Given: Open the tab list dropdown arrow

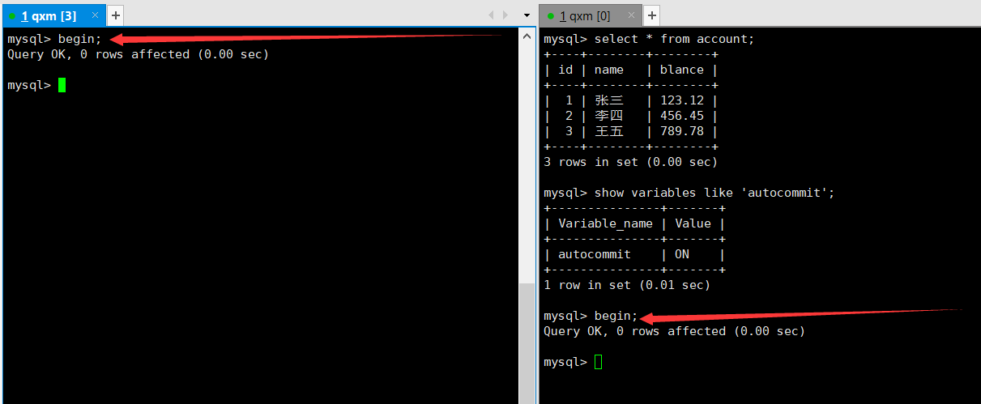Looking at the screenshot, I should point(527,15).
